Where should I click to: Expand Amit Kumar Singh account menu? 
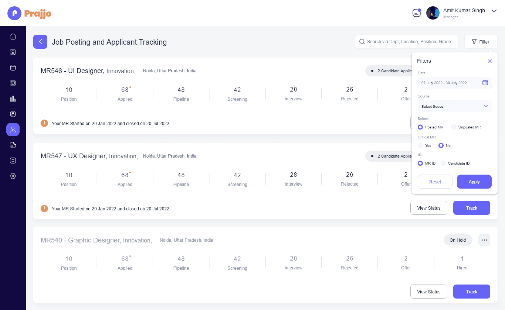pos(494,11)
